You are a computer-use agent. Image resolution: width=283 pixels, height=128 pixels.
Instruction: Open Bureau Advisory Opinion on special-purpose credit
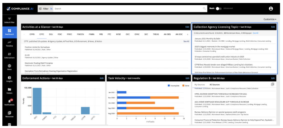click(x=220, y=112)
